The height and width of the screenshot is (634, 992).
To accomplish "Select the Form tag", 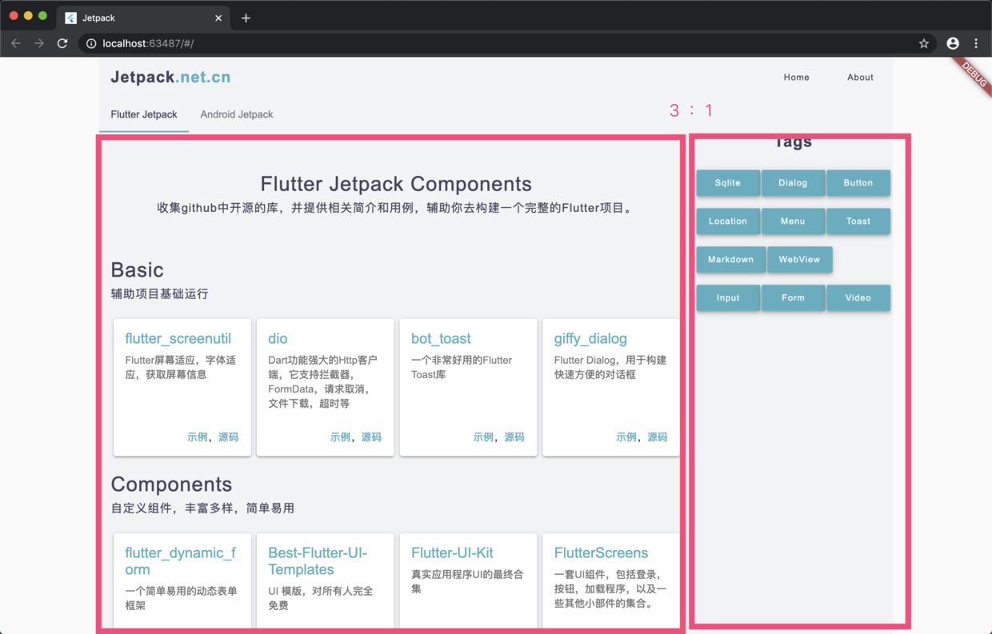I will tap(793, 298).
